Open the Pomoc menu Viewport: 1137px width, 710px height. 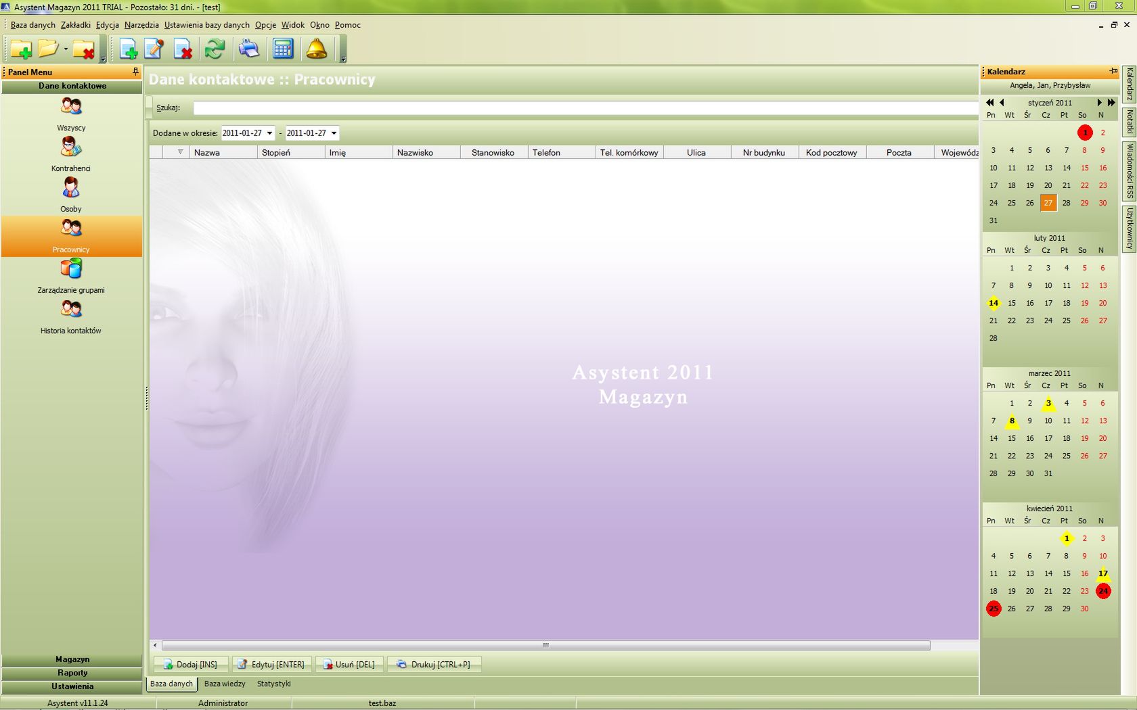click(x=348, y=25)
